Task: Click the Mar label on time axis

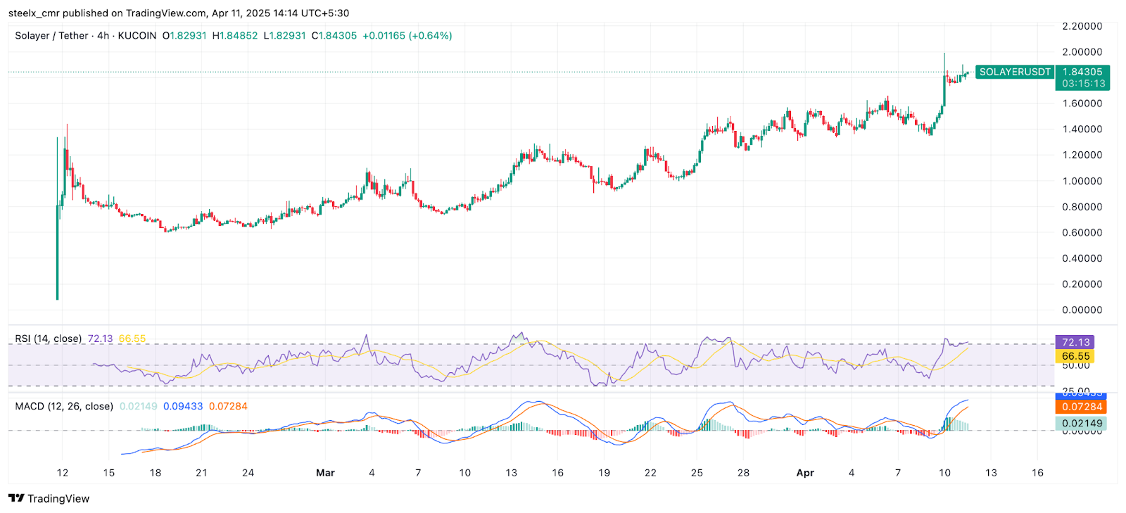Action: click(325, 473)
